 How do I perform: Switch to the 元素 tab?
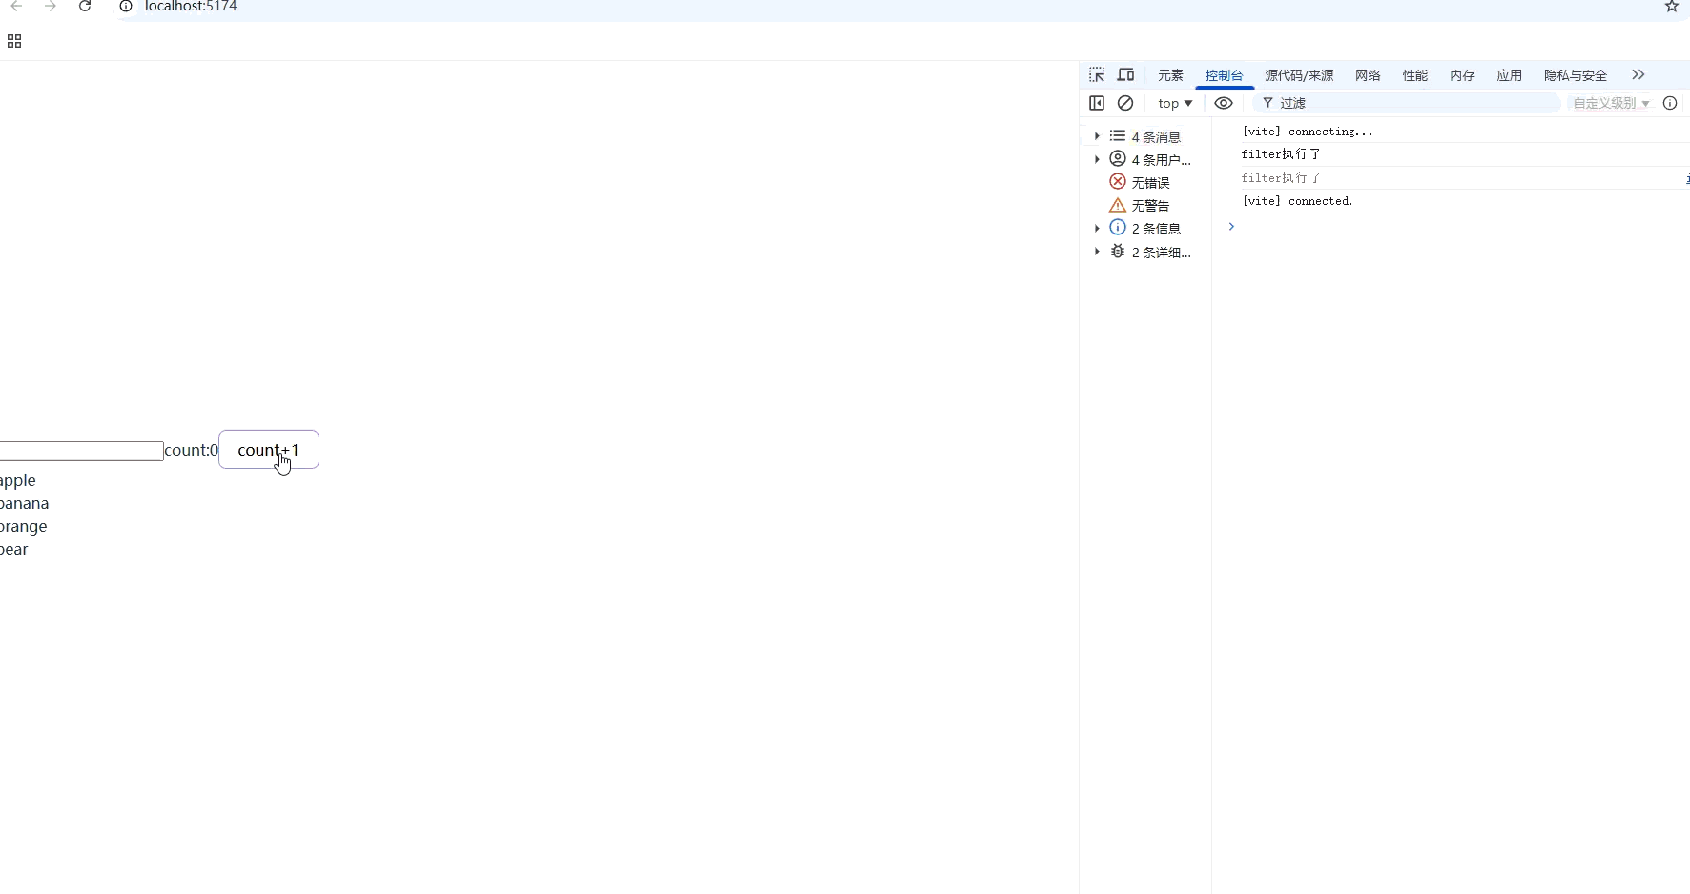1170,75
